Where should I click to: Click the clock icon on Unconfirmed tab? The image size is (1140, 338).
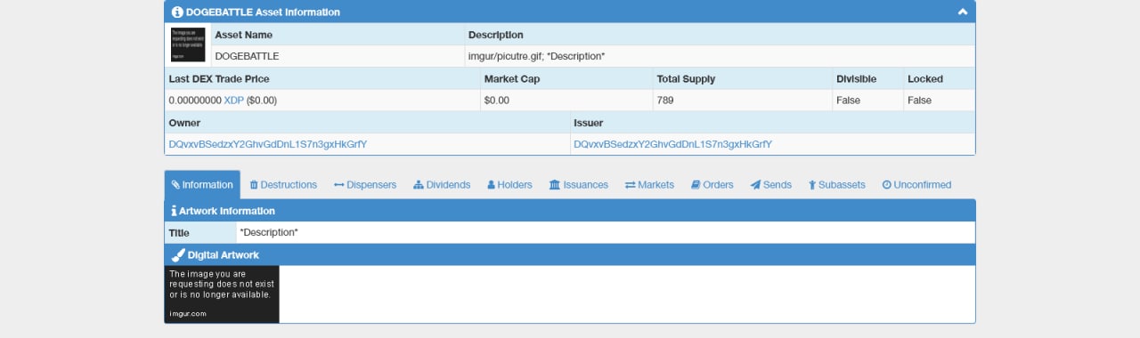pyautogui.click(x=887, y=185)
